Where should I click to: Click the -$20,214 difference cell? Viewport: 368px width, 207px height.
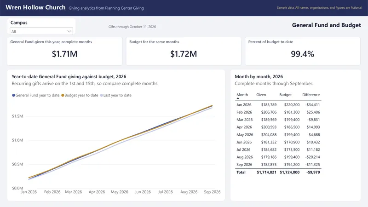click(x=313, y=157)
